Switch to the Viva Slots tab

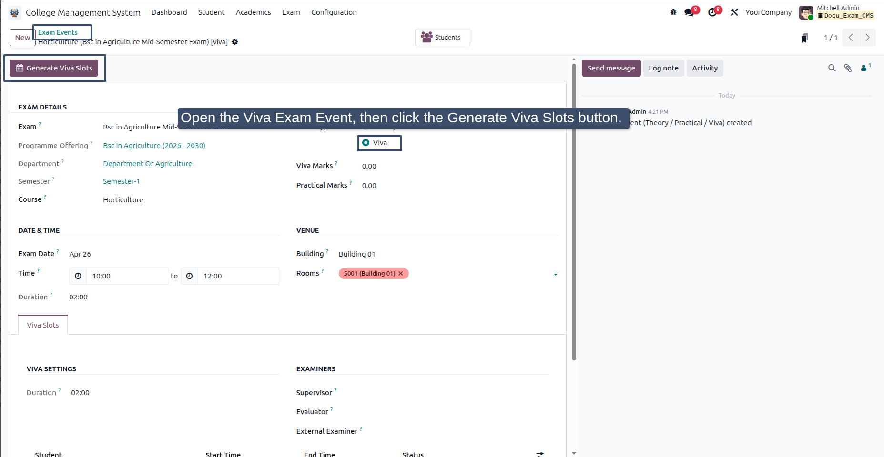point(43,325)
